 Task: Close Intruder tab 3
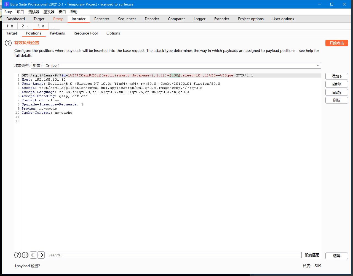[43, 26]
